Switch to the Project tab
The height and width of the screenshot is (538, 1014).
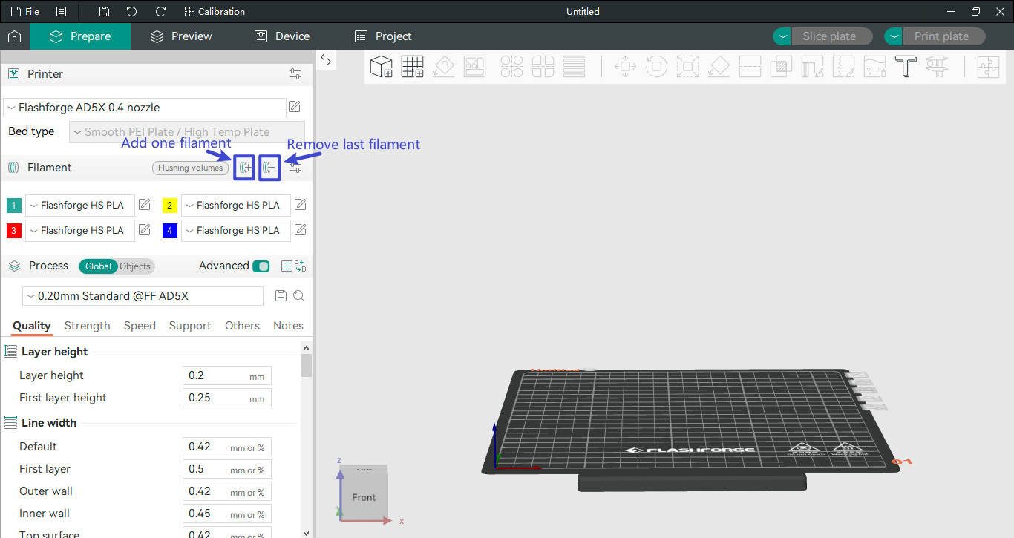click(x=383, y=36)
